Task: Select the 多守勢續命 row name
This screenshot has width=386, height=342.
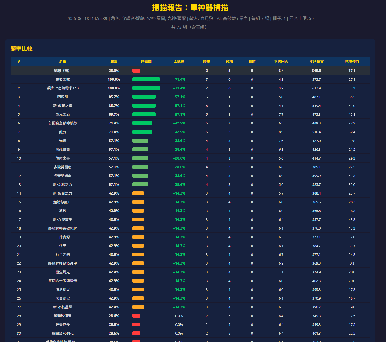Action: 63,176
